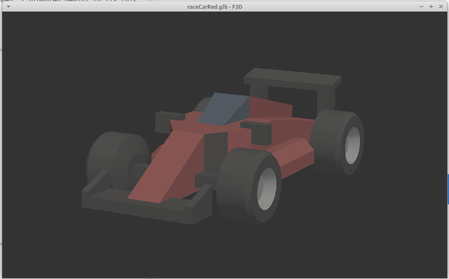Click the race car's rear wing
The height and width of the screenshot is (279, 449).
point(292,78)
